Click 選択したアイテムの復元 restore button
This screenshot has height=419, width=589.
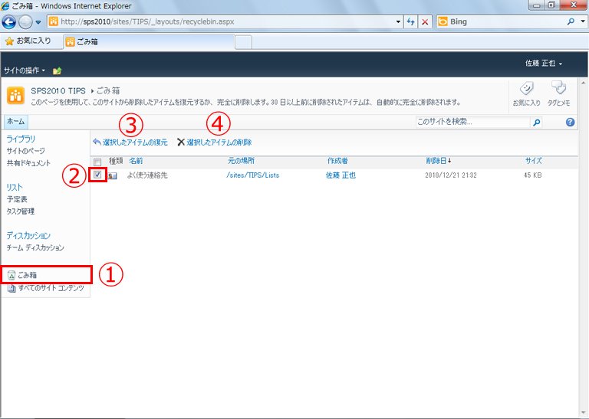130,142
